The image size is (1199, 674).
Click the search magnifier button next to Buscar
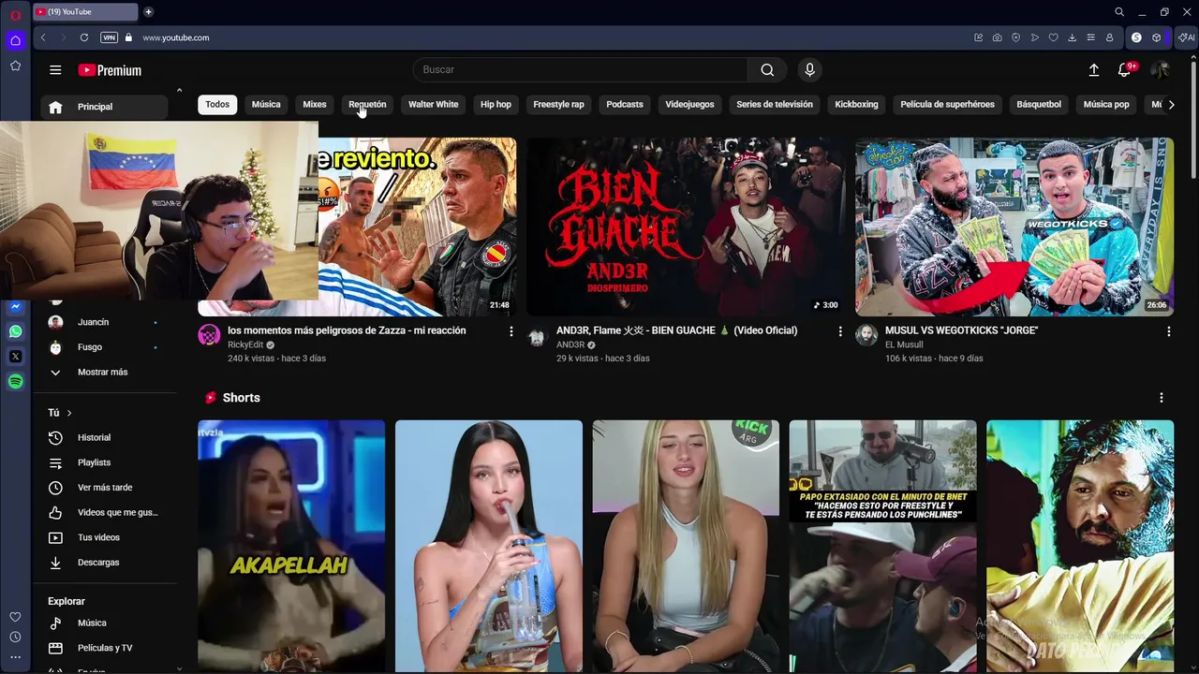pos(767,70)
